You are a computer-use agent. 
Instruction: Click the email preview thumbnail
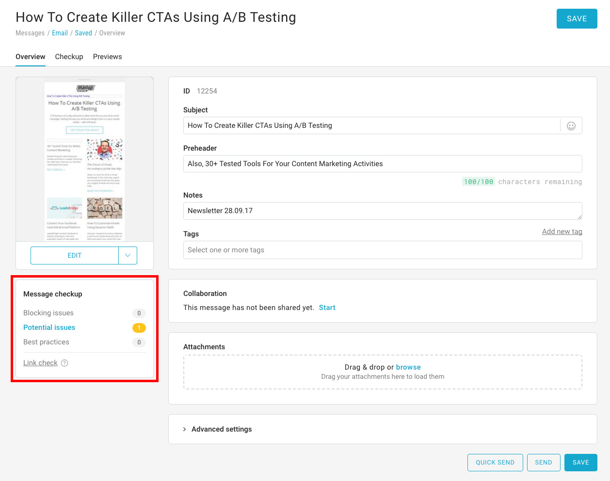click(84, 160)
